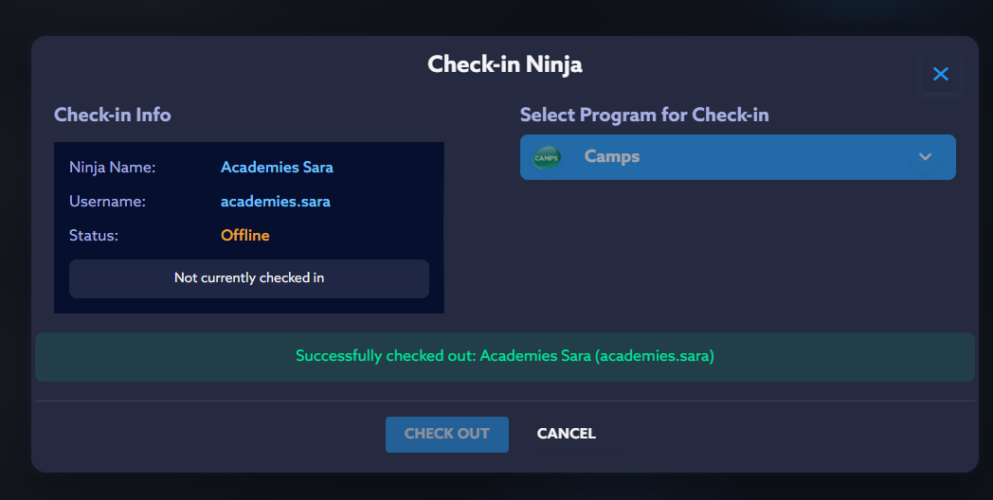993x500 pixels.
Task: Click the Select Program for Check-in heading
Action: click(x=644, y=116)
